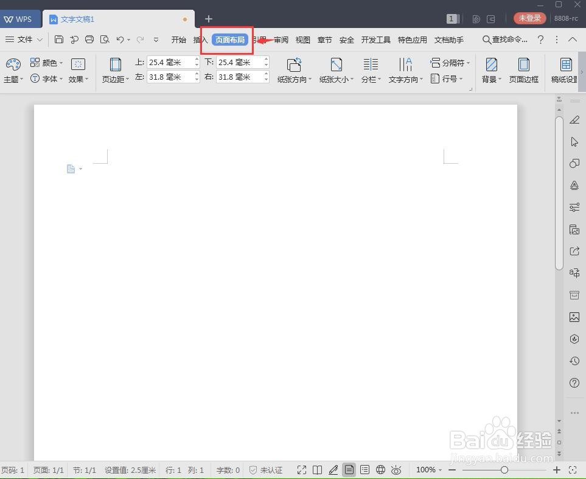Image resolution: width=586 pixels, height=479 pixels.
Task: Open the quick access toolbar customize arrow
Action: pos(156,40)
